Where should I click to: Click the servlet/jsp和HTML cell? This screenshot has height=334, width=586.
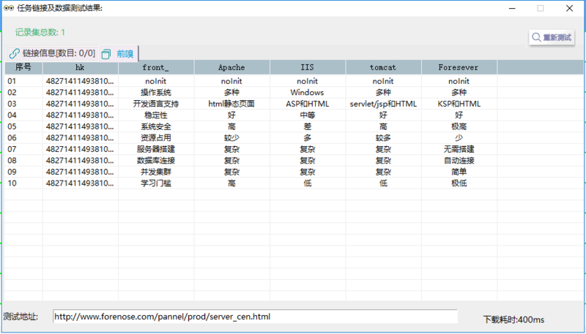coord(383,104)
